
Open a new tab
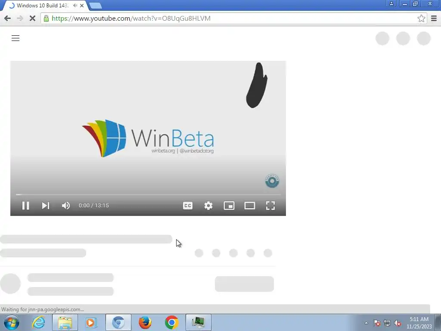[x=96, y=6]
